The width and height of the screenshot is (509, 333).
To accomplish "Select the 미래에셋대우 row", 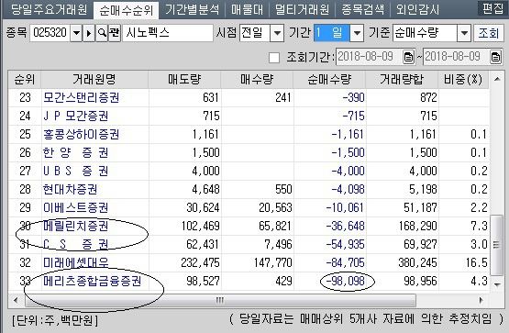I will click(x=249, y=262).
